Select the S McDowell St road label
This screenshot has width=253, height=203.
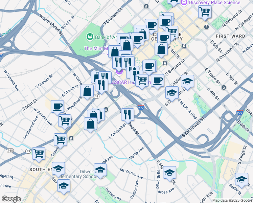193,127
